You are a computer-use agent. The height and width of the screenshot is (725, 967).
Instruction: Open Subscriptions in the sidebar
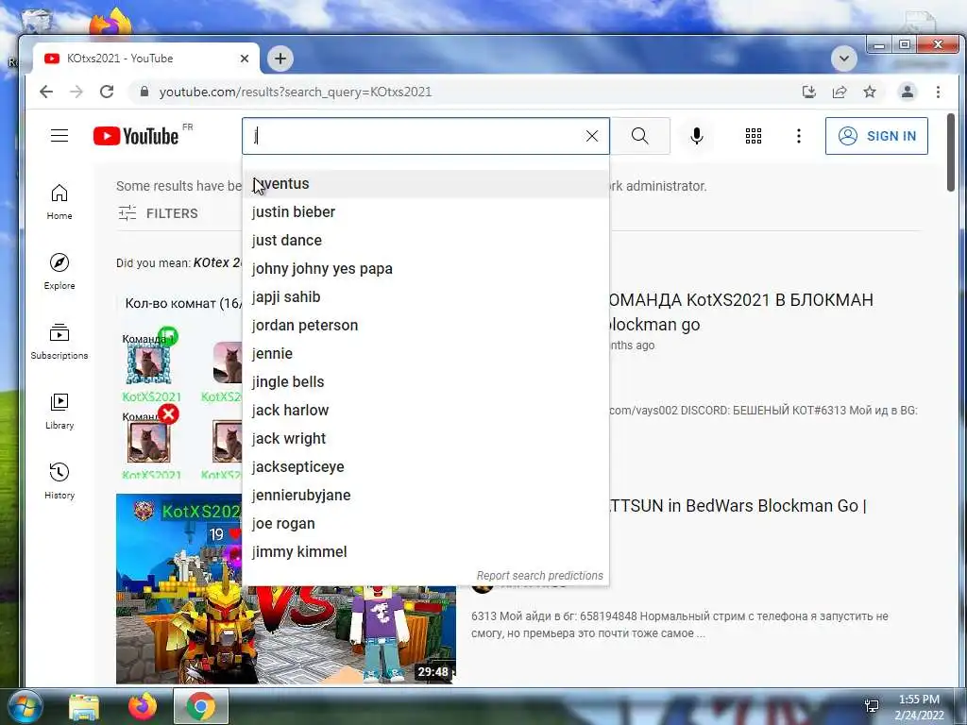[x=59, y=342]
